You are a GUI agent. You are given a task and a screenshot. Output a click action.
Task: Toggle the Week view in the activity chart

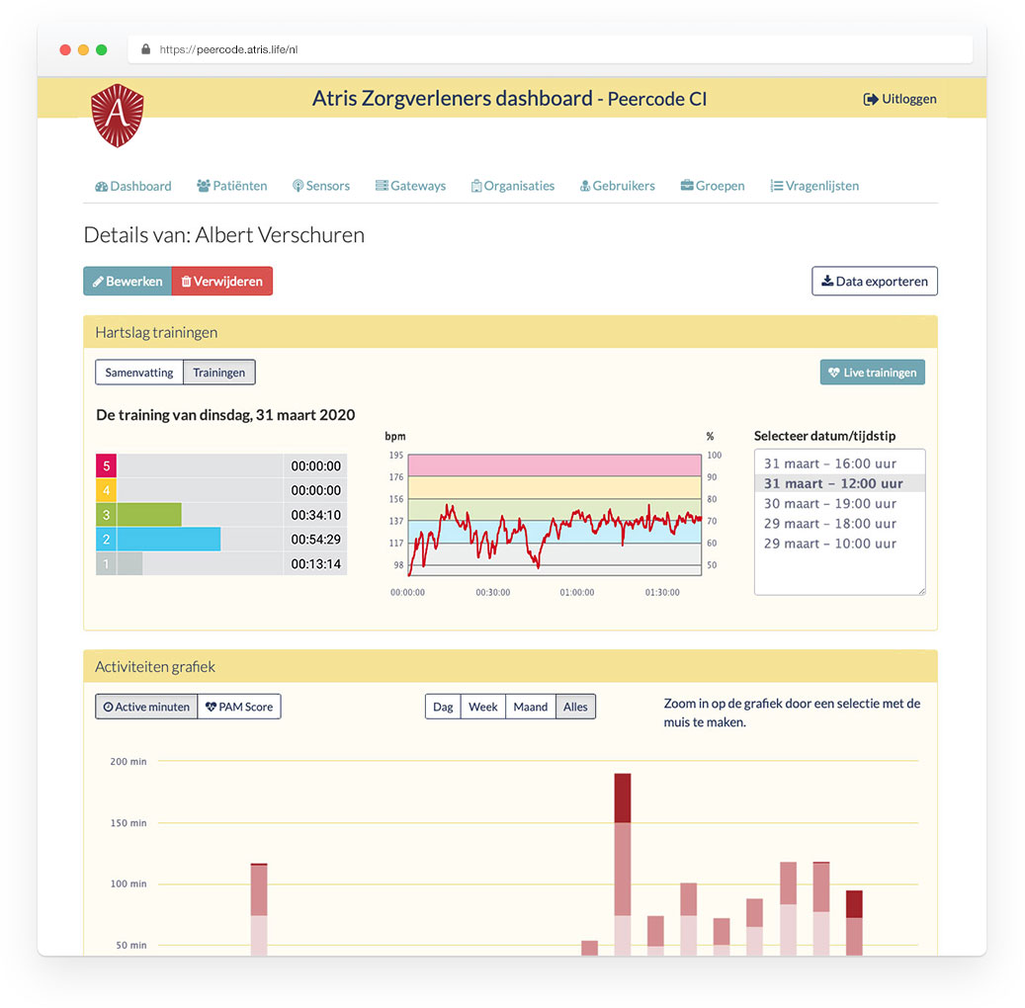[x=482, y=706]
